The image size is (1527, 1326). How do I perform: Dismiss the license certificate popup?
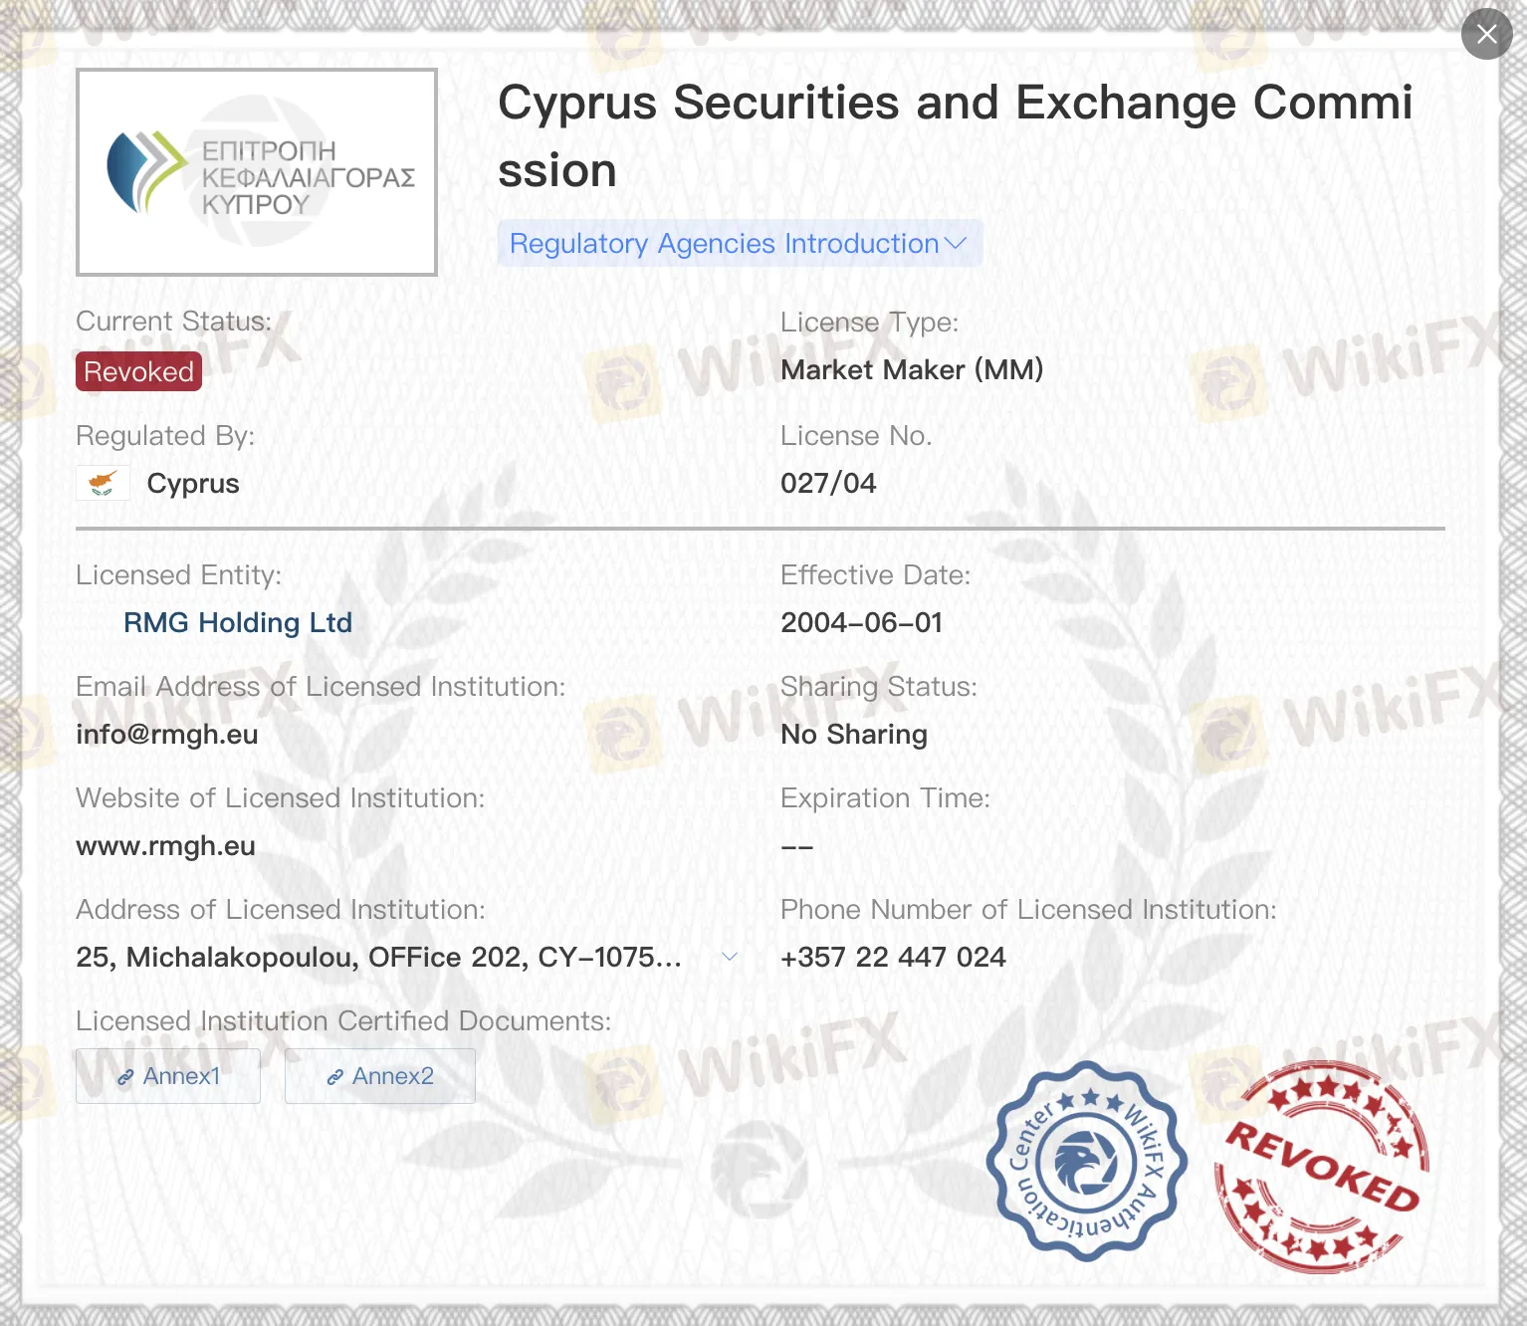(x=1486, y=34)
